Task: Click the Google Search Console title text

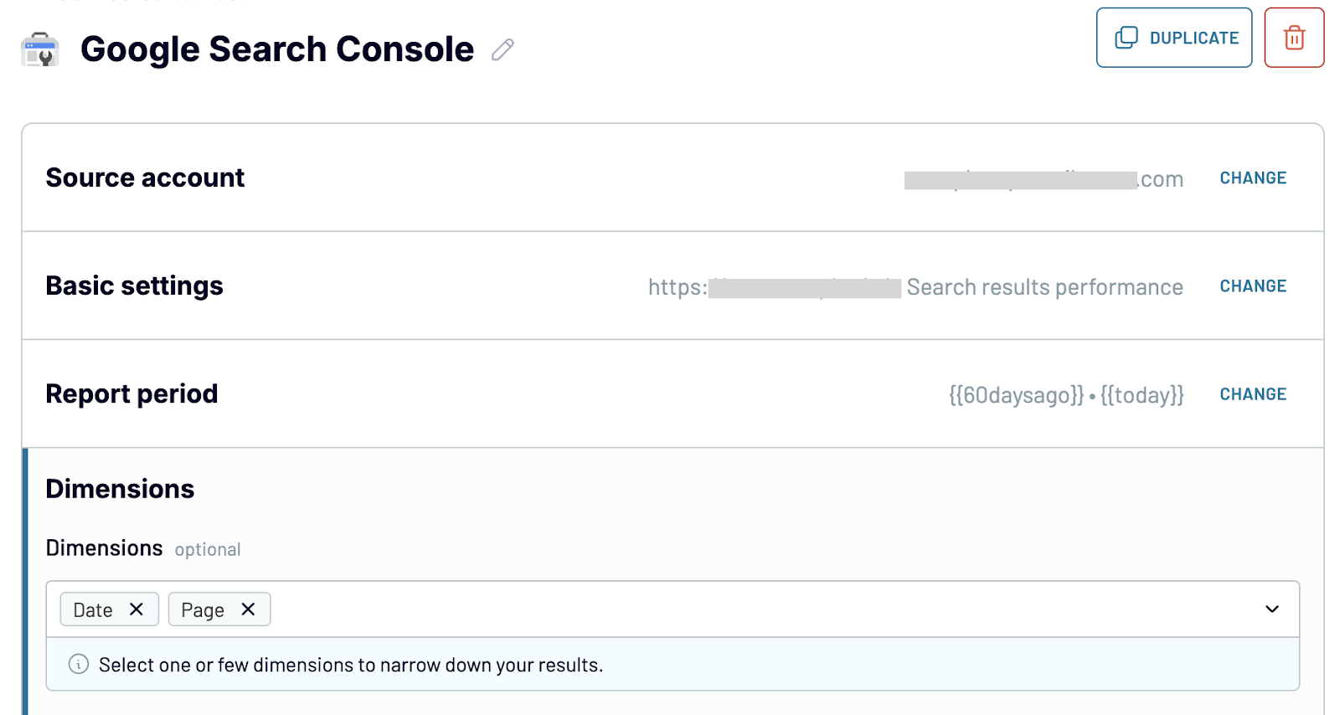Action: tap(277, 49)
